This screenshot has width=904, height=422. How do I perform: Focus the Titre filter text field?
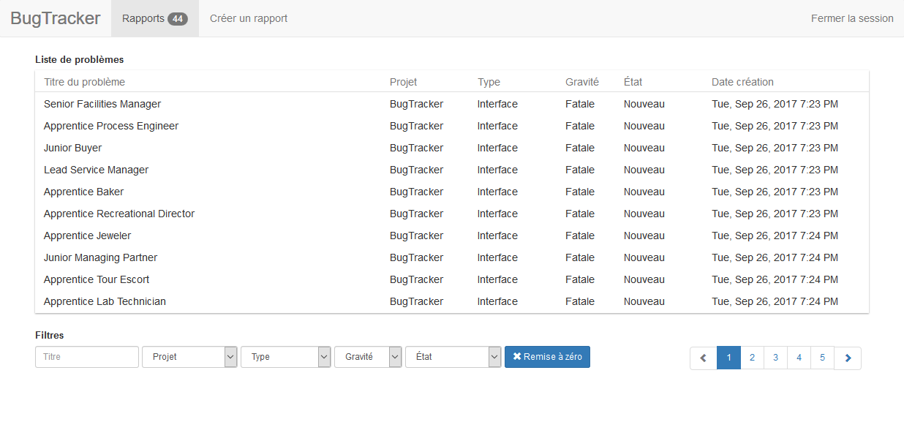point(87,357)
